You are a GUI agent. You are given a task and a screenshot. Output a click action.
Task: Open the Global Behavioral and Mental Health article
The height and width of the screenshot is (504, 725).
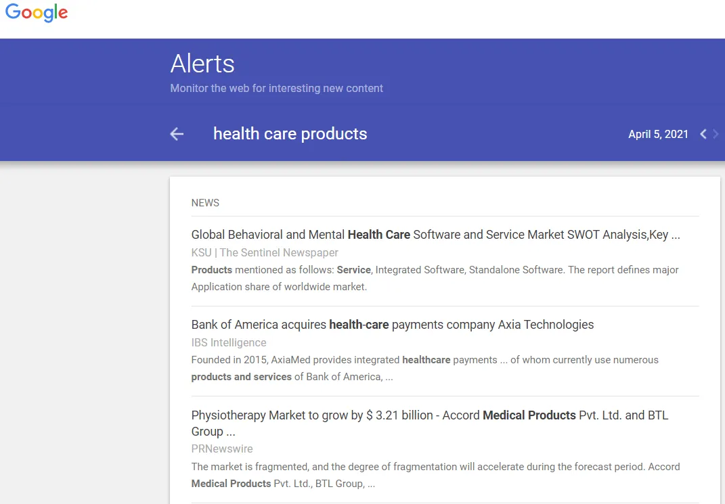point(435,235)
